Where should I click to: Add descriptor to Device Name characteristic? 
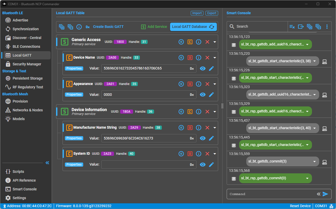190,58
